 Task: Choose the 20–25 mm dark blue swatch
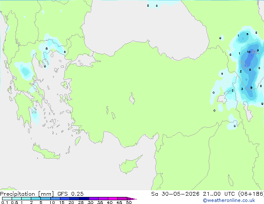pos(75,199)
